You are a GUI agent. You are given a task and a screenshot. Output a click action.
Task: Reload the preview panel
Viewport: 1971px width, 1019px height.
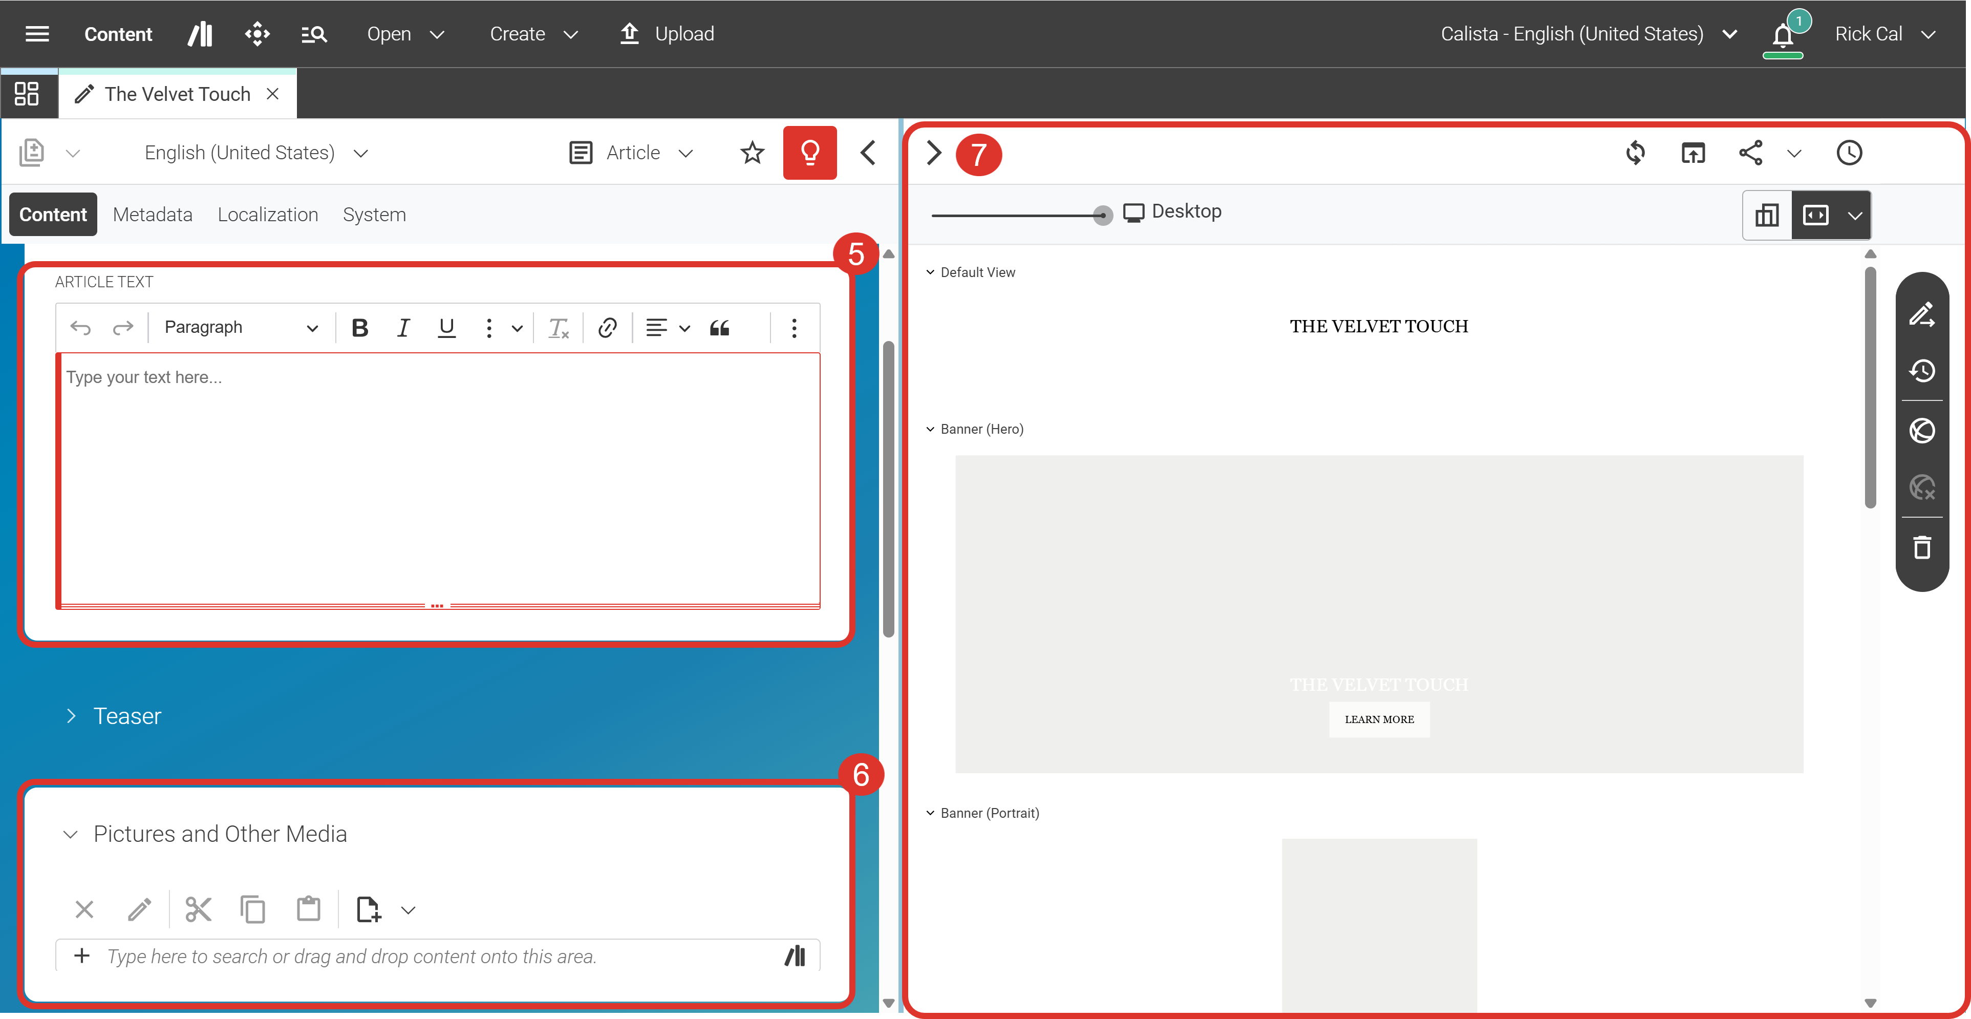pos(1635,153)
